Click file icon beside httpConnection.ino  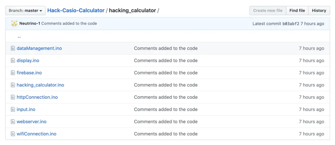point(13,97)
